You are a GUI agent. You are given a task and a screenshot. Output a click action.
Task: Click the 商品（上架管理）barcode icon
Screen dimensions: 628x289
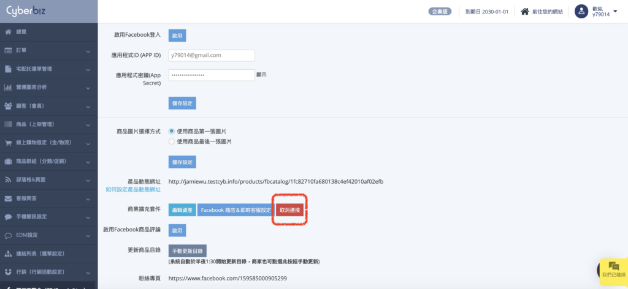click(8, 124)
